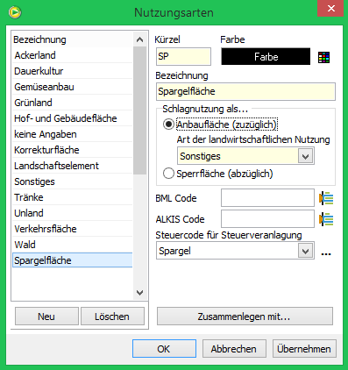Select Landschaftselement in the list

point(72,166)
